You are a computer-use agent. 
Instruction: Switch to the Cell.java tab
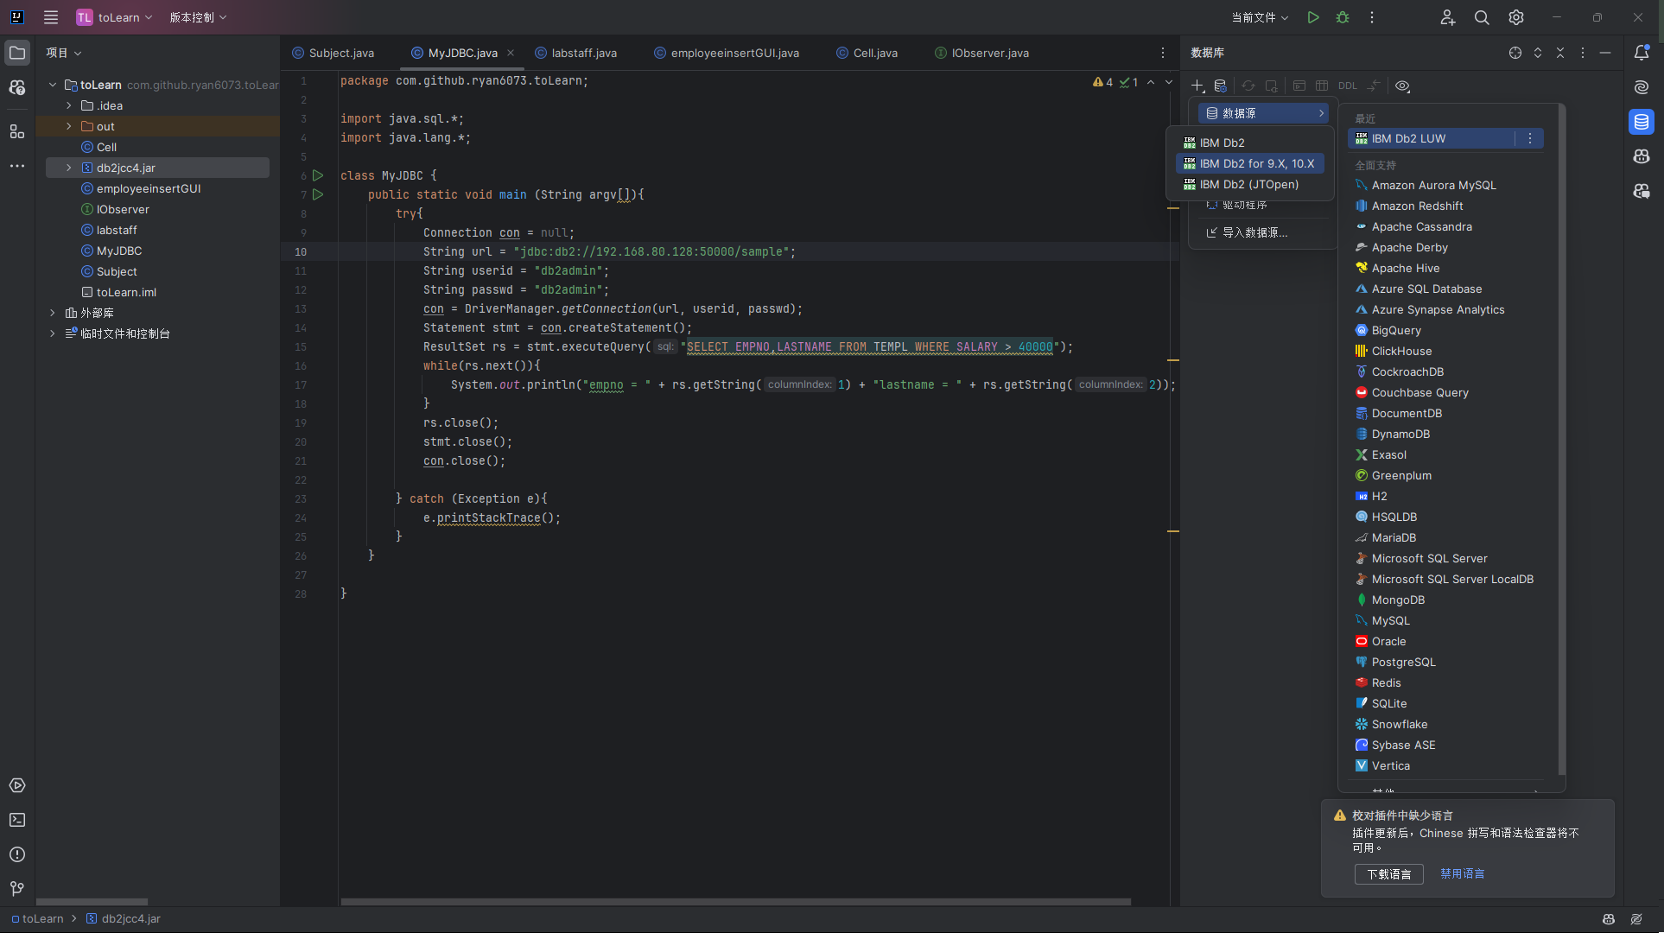867,53
